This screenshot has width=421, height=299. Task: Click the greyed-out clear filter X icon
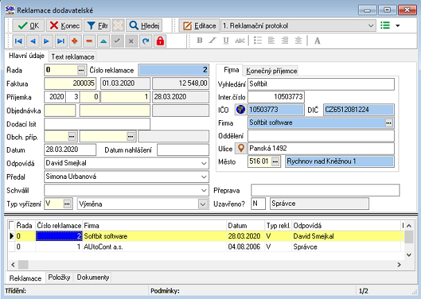118,26
